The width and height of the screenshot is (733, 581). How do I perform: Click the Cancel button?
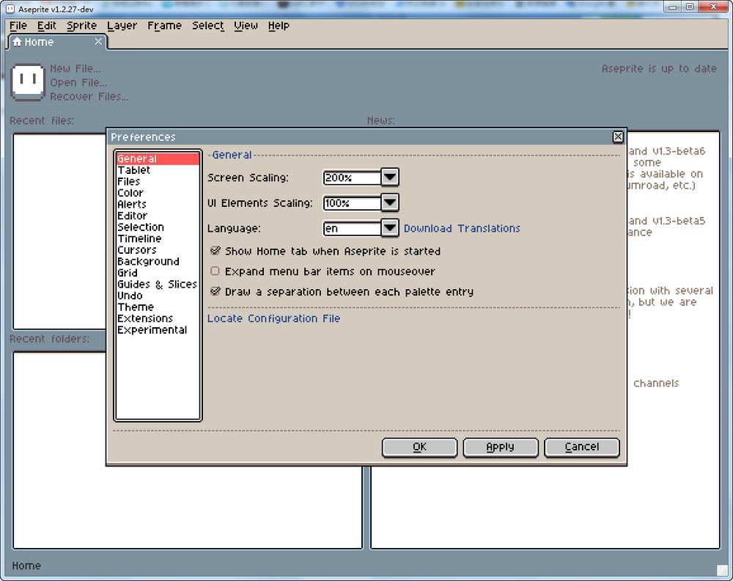(581, 447)
